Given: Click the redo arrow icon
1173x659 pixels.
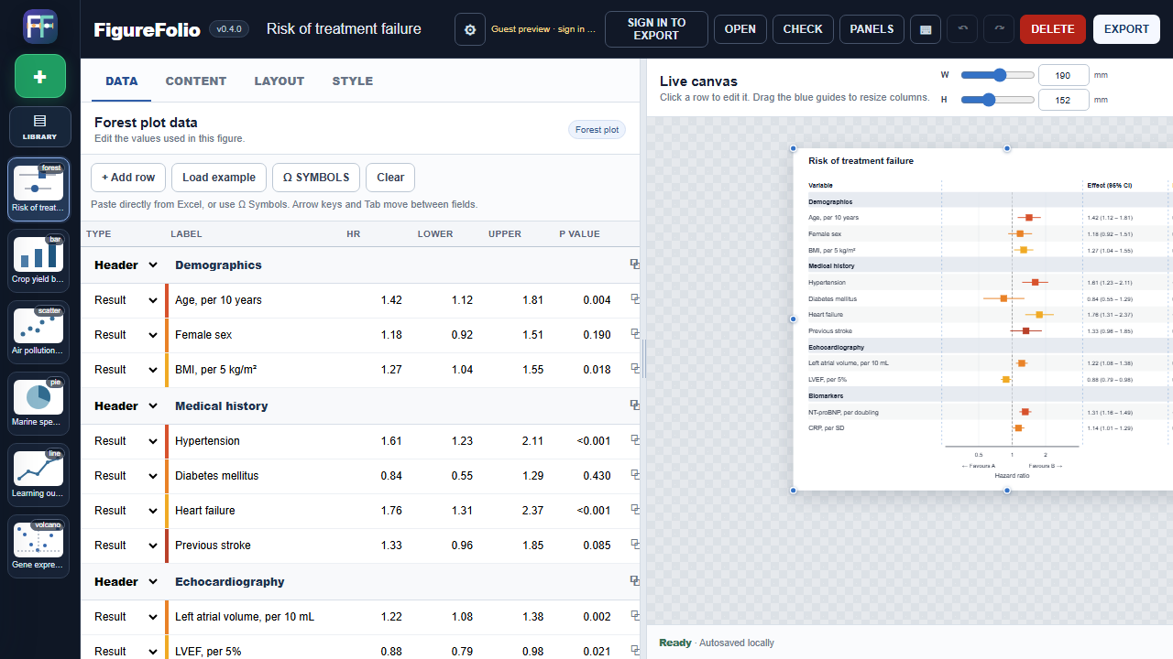Looking at the screenshot, I should pyautogui.click(x=999, y=28).
